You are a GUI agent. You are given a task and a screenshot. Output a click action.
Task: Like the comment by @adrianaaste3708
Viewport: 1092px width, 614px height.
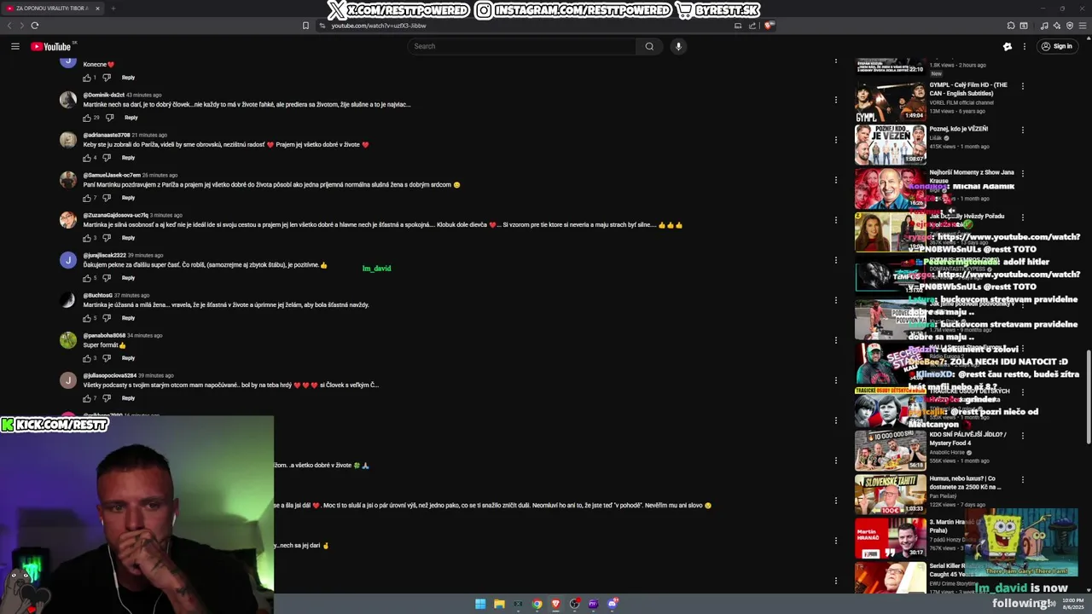87,158
